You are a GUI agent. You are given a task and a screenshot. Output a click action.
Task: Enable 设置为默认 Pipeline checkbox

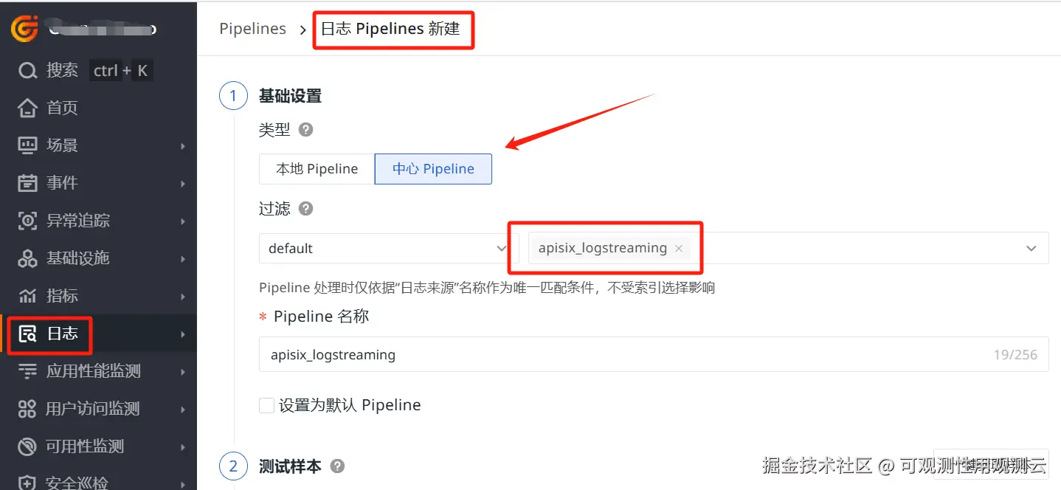[267, 405]
